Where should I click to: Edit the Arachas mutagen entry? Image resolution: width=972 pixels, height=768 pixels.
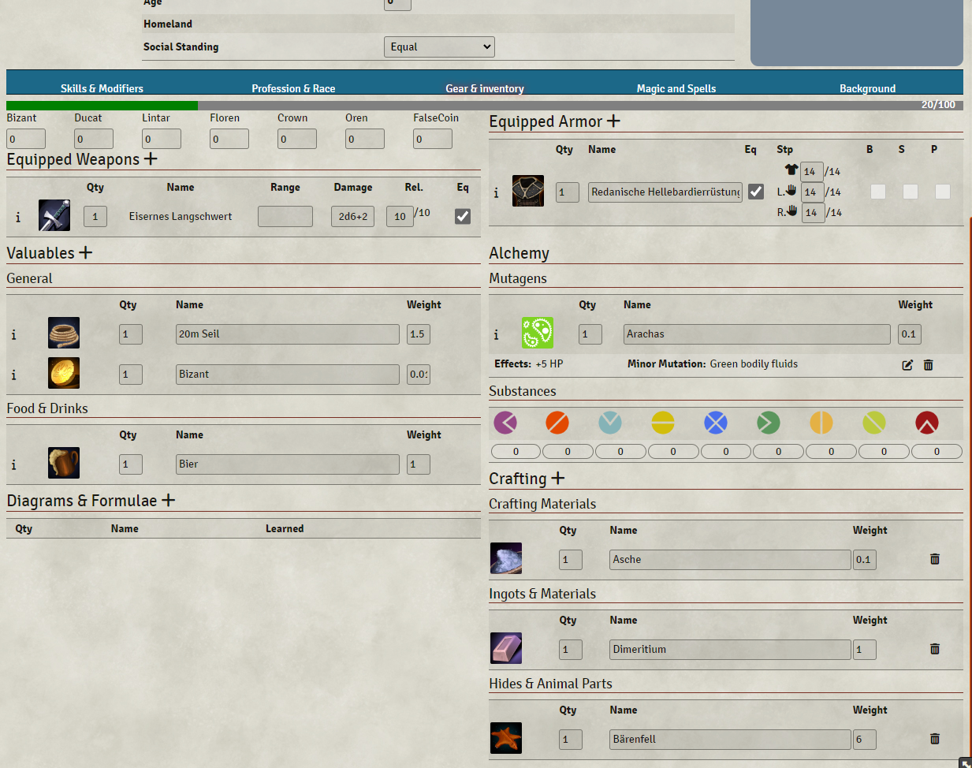(907, 365)
